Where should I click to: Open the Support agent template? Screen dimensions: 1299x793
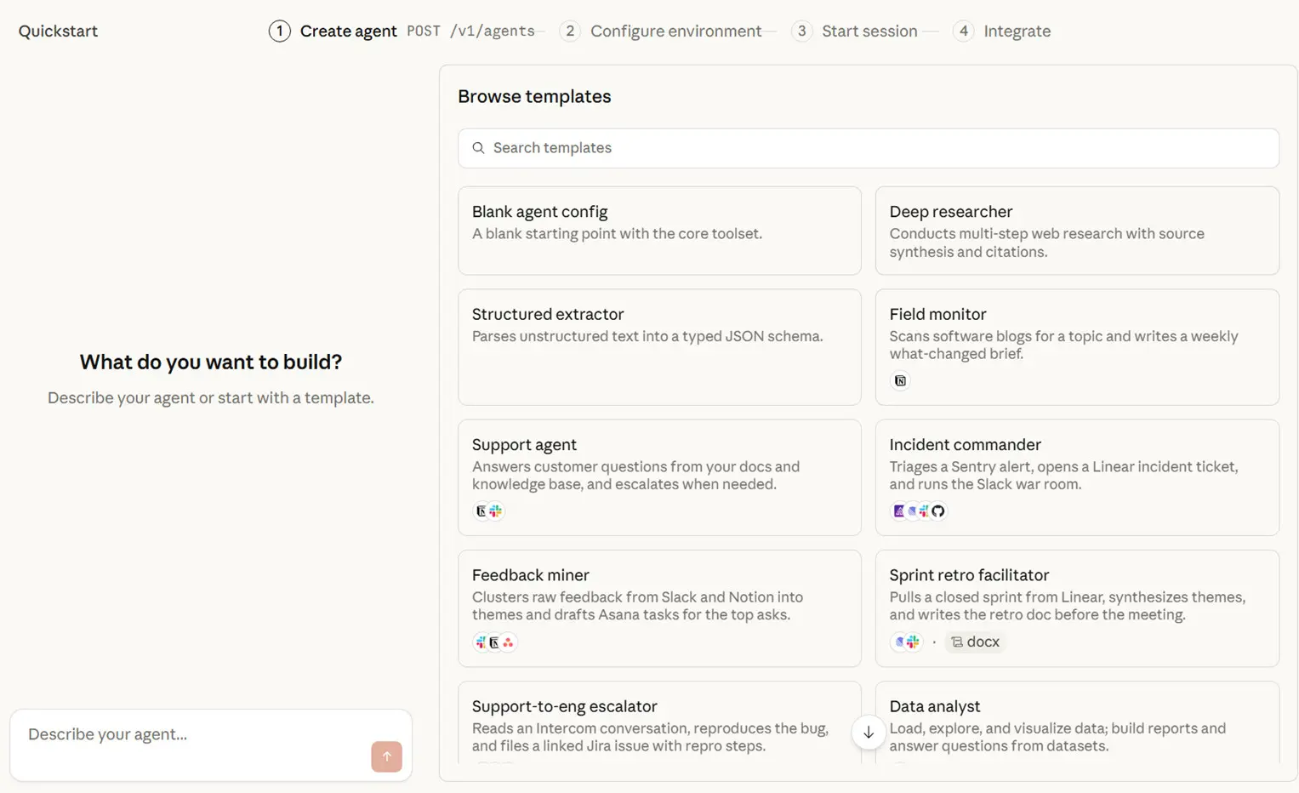click(659, 477)
